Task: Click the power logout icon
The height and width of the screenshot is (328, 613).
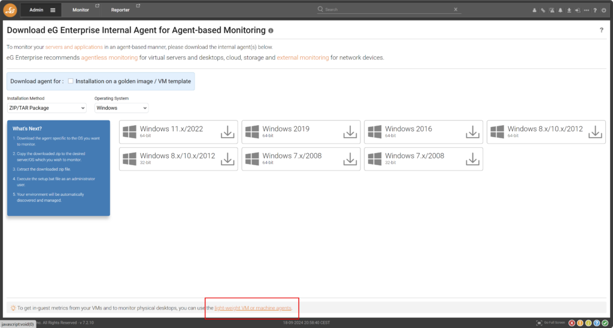Action: point(604,11)
